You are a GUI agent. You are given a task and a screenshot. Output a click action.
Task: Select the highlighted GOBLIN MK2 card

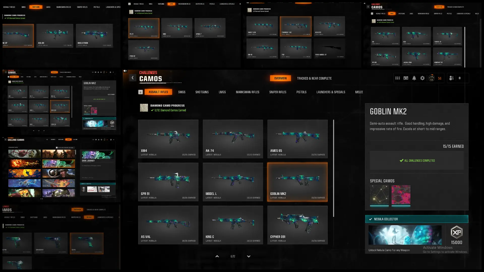click(297, 182)
